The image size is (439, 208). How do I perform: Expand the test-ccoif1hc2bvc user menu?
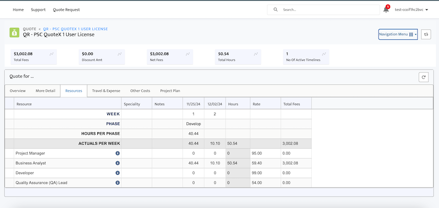(411, 9)
